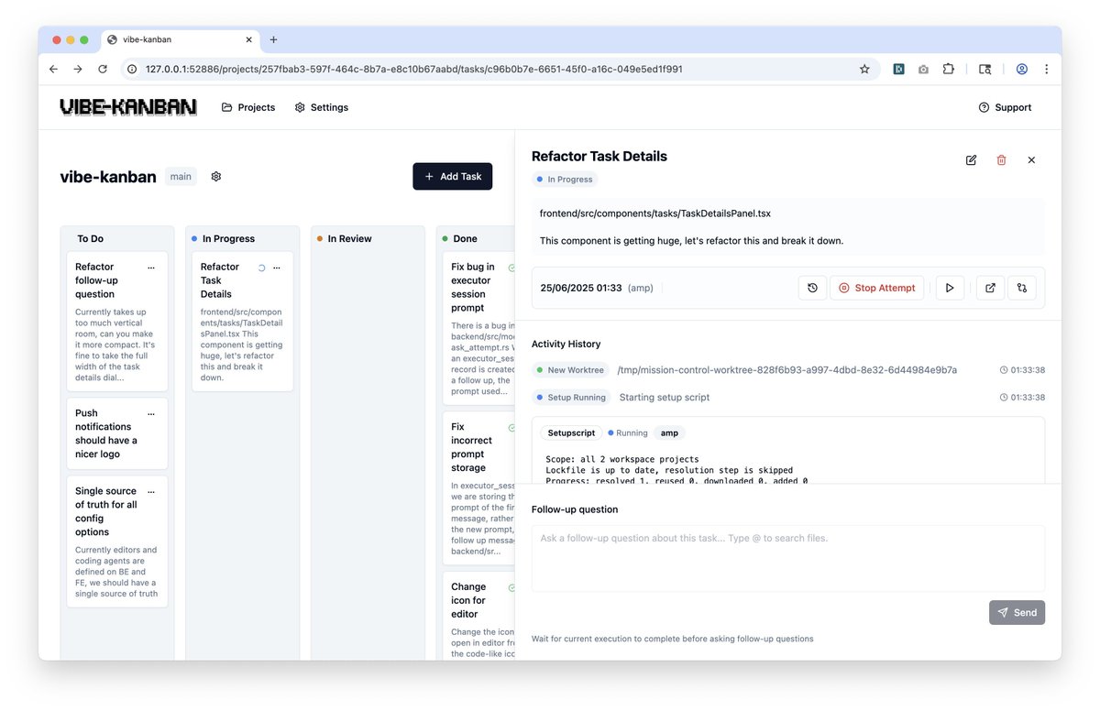Viewport: 1100px width, 711px height.
Task: Click the worktree path /tmp/mission-control-worktree
Action: pyautogui.click(x=786, y=370)
